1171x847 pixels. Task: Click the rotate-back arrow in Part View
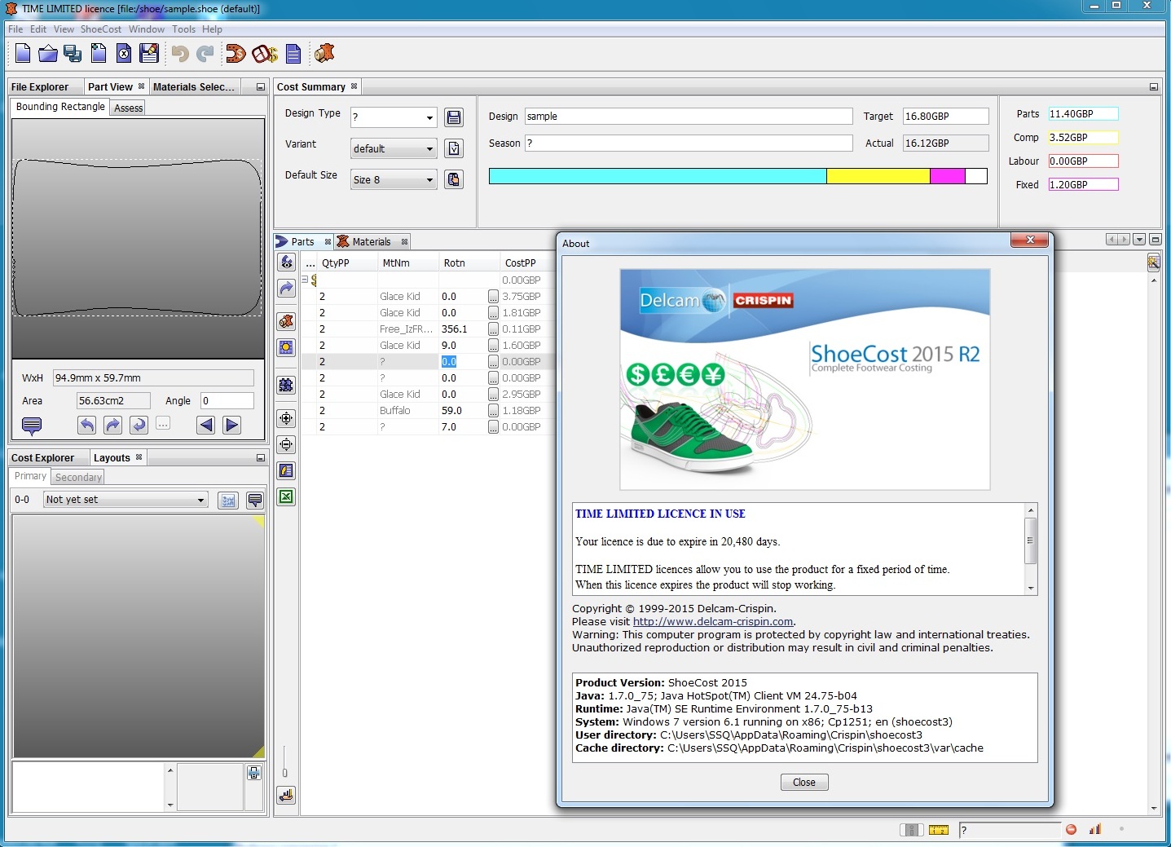point(139,425)
